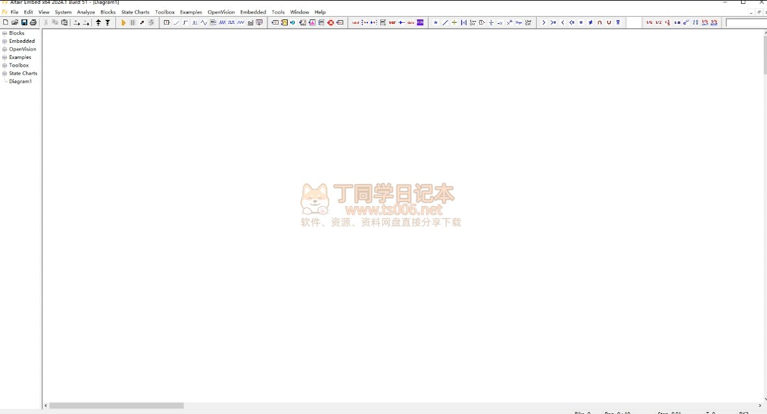Expand the Blocks tree node

[5, 33]
